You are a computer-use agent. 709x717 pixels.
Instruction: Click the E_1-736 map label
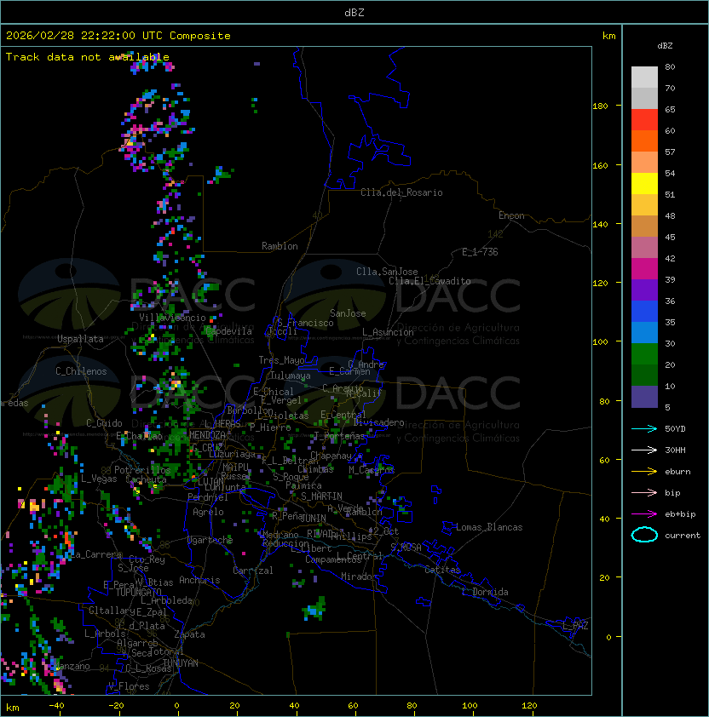click(480, 252)
